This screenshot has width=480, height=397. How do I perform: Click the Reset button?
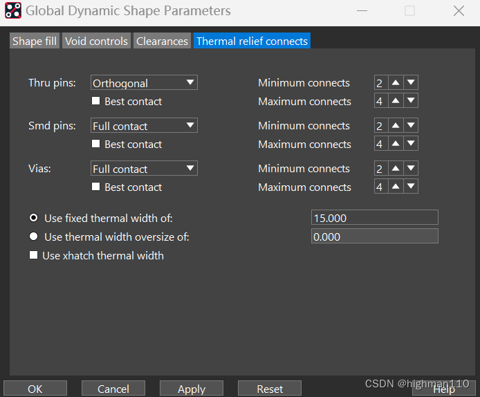coord(270,389)
